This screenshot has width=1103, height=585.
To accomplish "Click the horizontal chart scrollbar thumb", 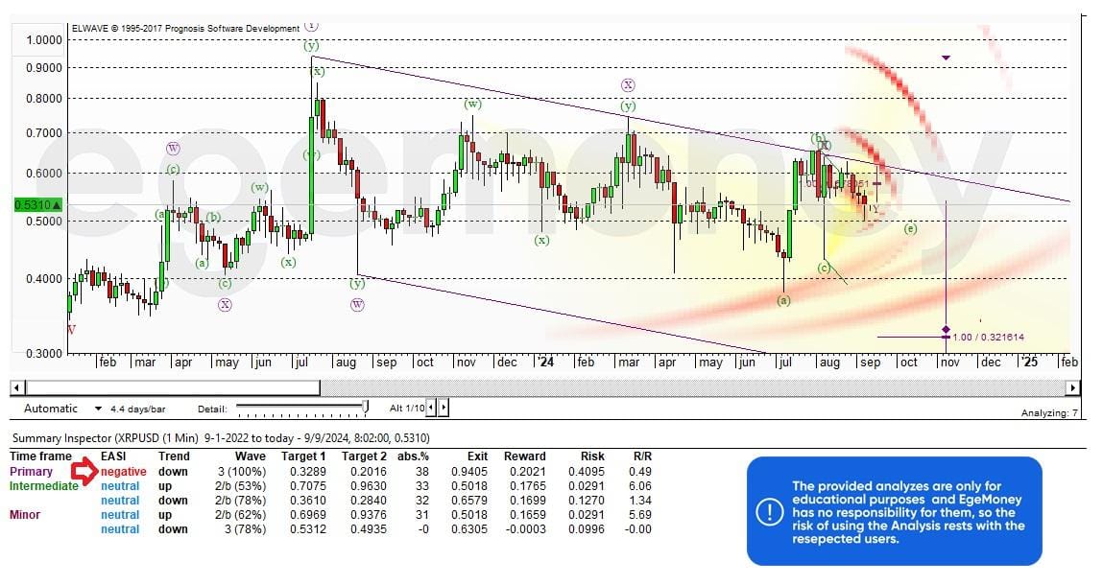I will pyautogui.click(x=172, y=387).
